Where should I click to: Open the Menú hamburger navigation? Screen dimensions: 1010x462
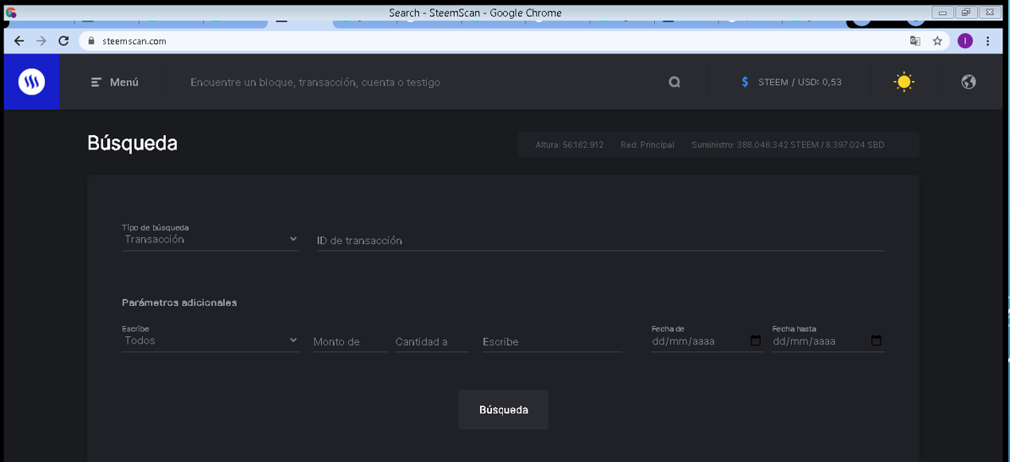click(115, 83)
